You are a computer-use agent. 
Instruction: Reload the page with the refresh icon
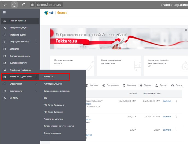point(24,5)
